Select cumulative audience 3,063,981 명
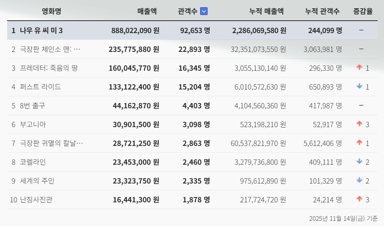 [323, 49]
